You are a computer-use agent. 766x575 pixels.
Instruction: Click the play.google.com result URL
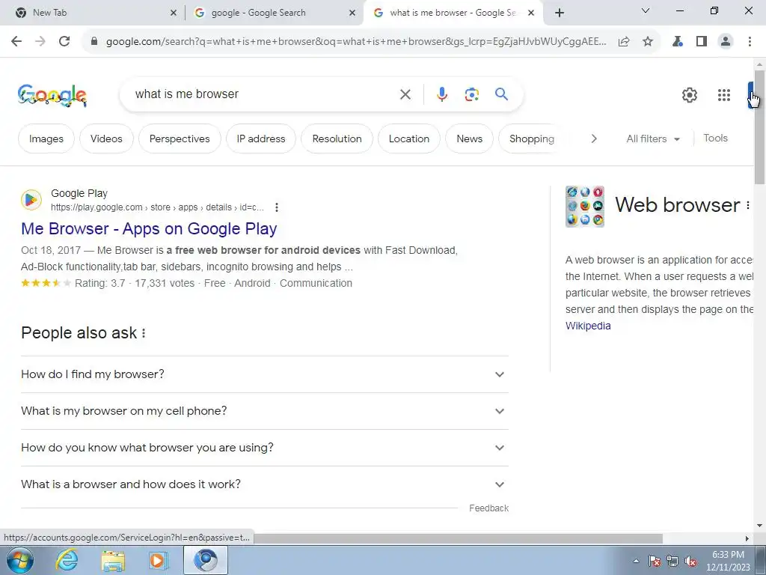pos(157,207)
